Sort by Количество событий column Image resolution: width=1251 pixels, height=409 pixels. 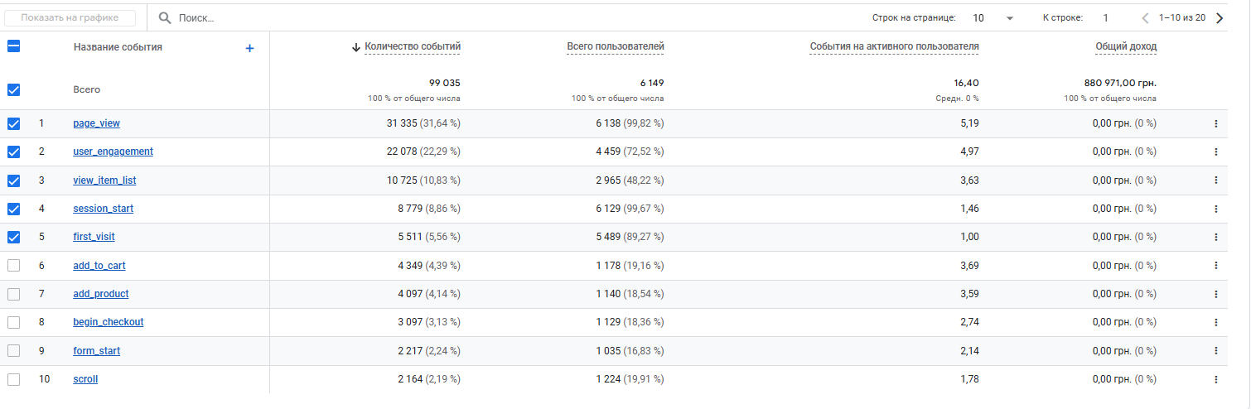click(412, 47)
